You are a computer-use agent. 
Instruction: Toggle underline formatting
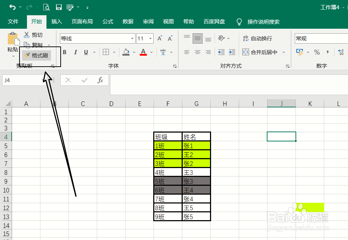[x=86, y=52]
